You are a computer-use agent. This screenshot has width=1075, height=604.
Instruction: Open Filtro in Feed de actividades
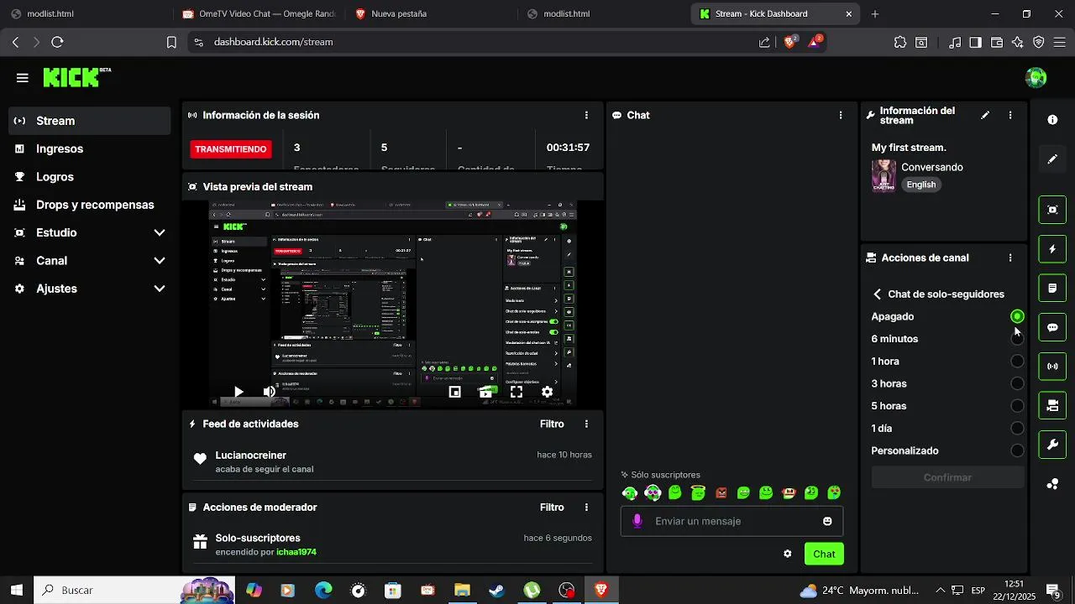(x=552, y=424)
